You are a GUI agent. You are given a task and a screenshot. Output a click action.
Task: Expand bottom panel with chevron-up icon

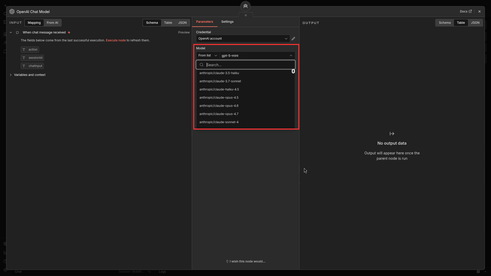[x=485, y=272]
